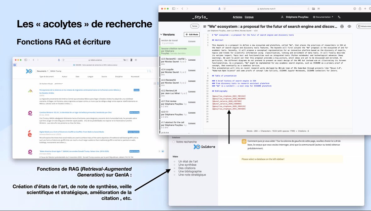Open the source logo of the Percepciones result
371x211 pixels.
click(x=30, y=91)
